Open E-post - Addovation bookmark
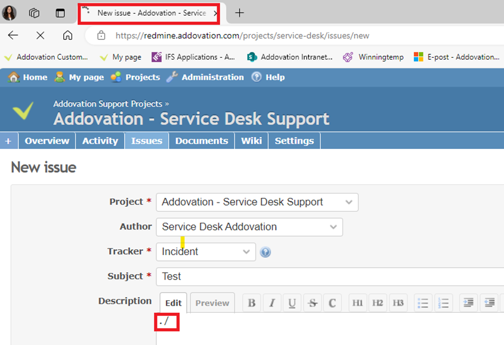 click(456, 57)
